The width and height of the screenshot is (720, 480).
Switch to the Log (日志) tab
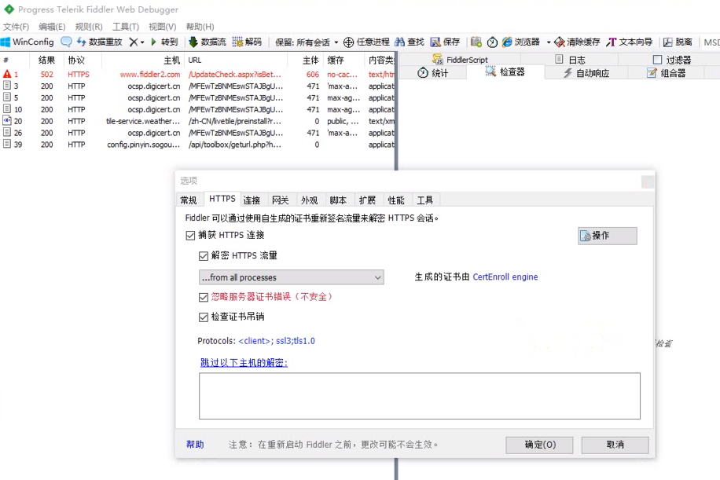(571, 59)
